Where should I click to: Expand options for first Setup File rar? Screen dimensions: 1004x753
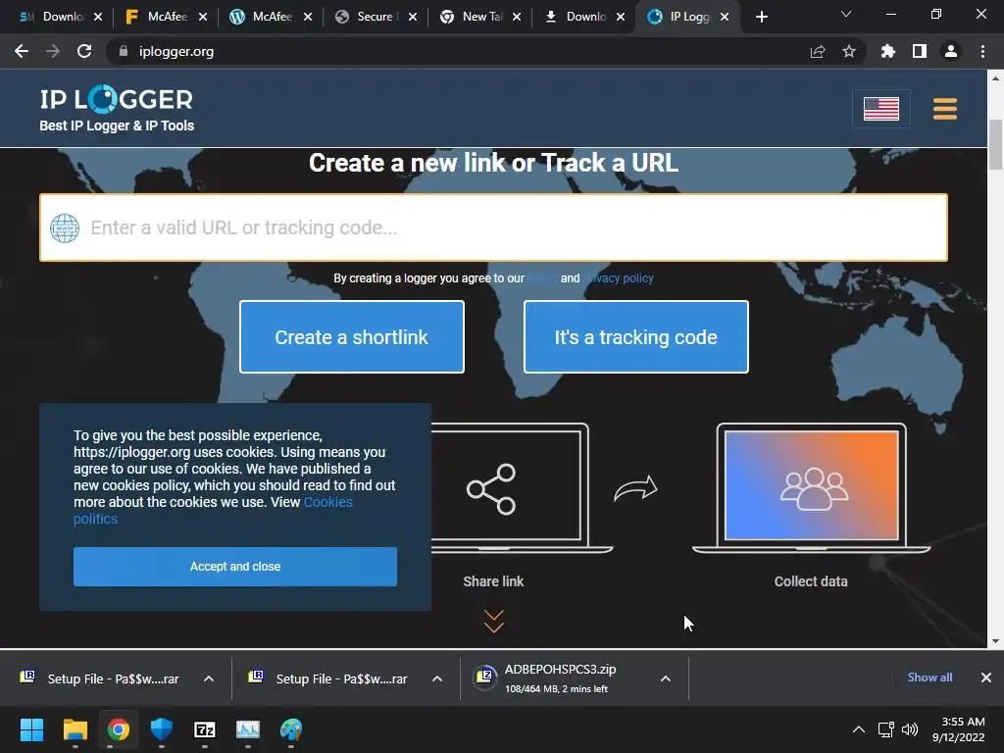point(209,678)
